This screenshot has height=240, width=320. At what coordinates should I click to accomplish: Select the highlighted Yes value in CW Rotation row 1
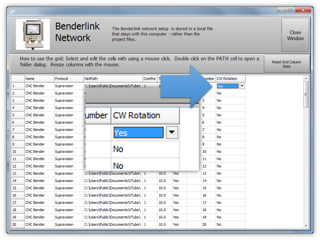pyautogui.click(x=227, y=86)
